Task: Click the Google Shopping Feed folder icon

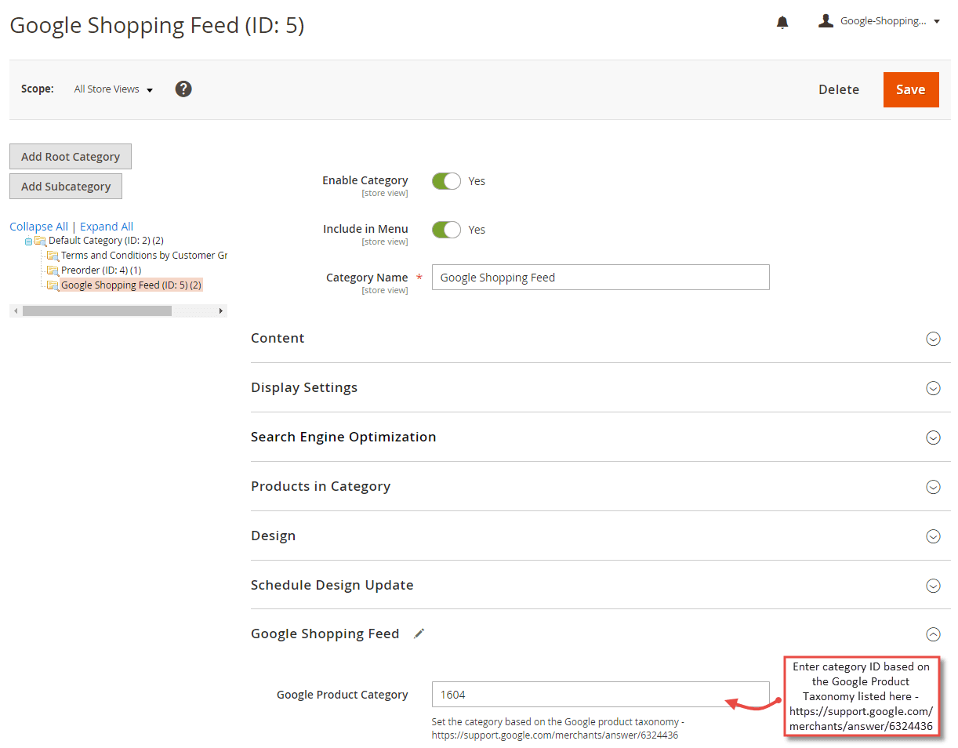Action: tap(53, 285)
